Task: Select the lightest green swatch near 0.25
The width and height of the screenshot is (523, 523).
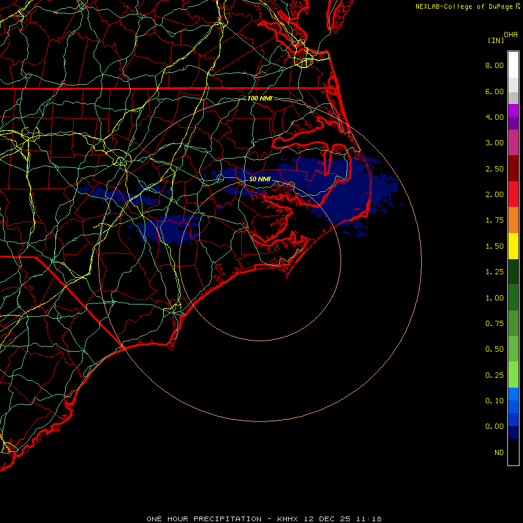Action: [513, 375]
